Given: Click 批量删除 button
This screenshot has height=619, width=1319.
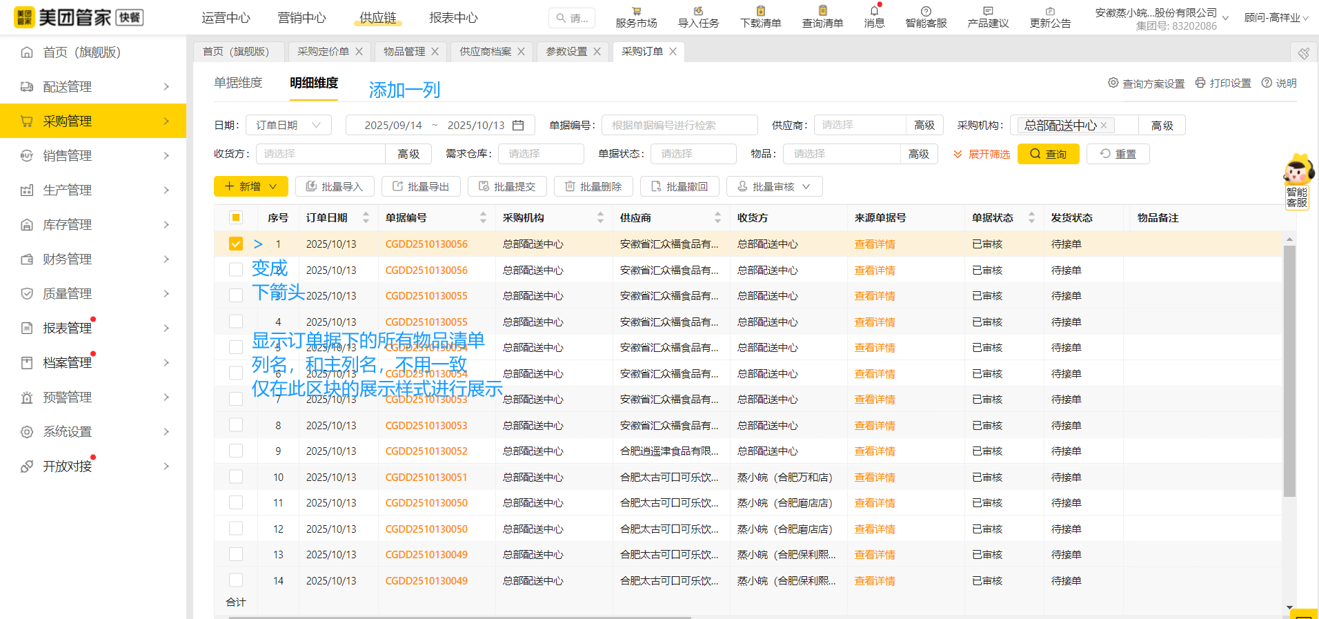Looking at the screenshot, I should click(x=593, y=186).
